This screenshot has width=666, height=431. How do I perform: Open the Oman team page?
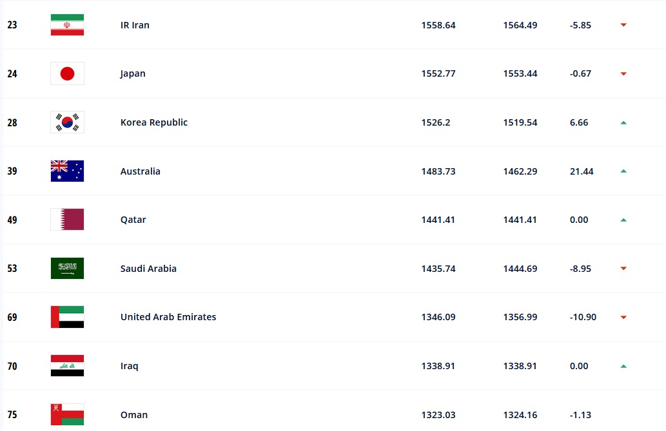pyautogui.click(x=134, y=415)
